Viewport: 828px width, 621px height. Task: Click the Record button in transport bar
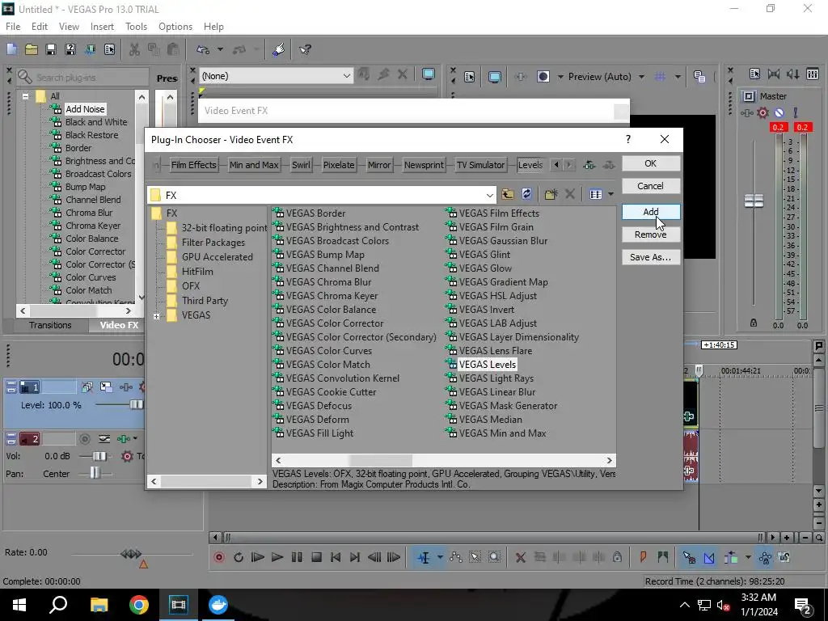coord(219,557)
